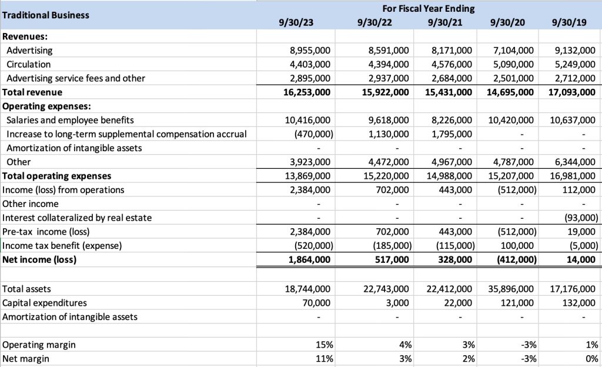The height and width of the screenshot is (367, 602).
Task: Select the Net margin row label
Action: pyautogui.click(x=26, y=359)
